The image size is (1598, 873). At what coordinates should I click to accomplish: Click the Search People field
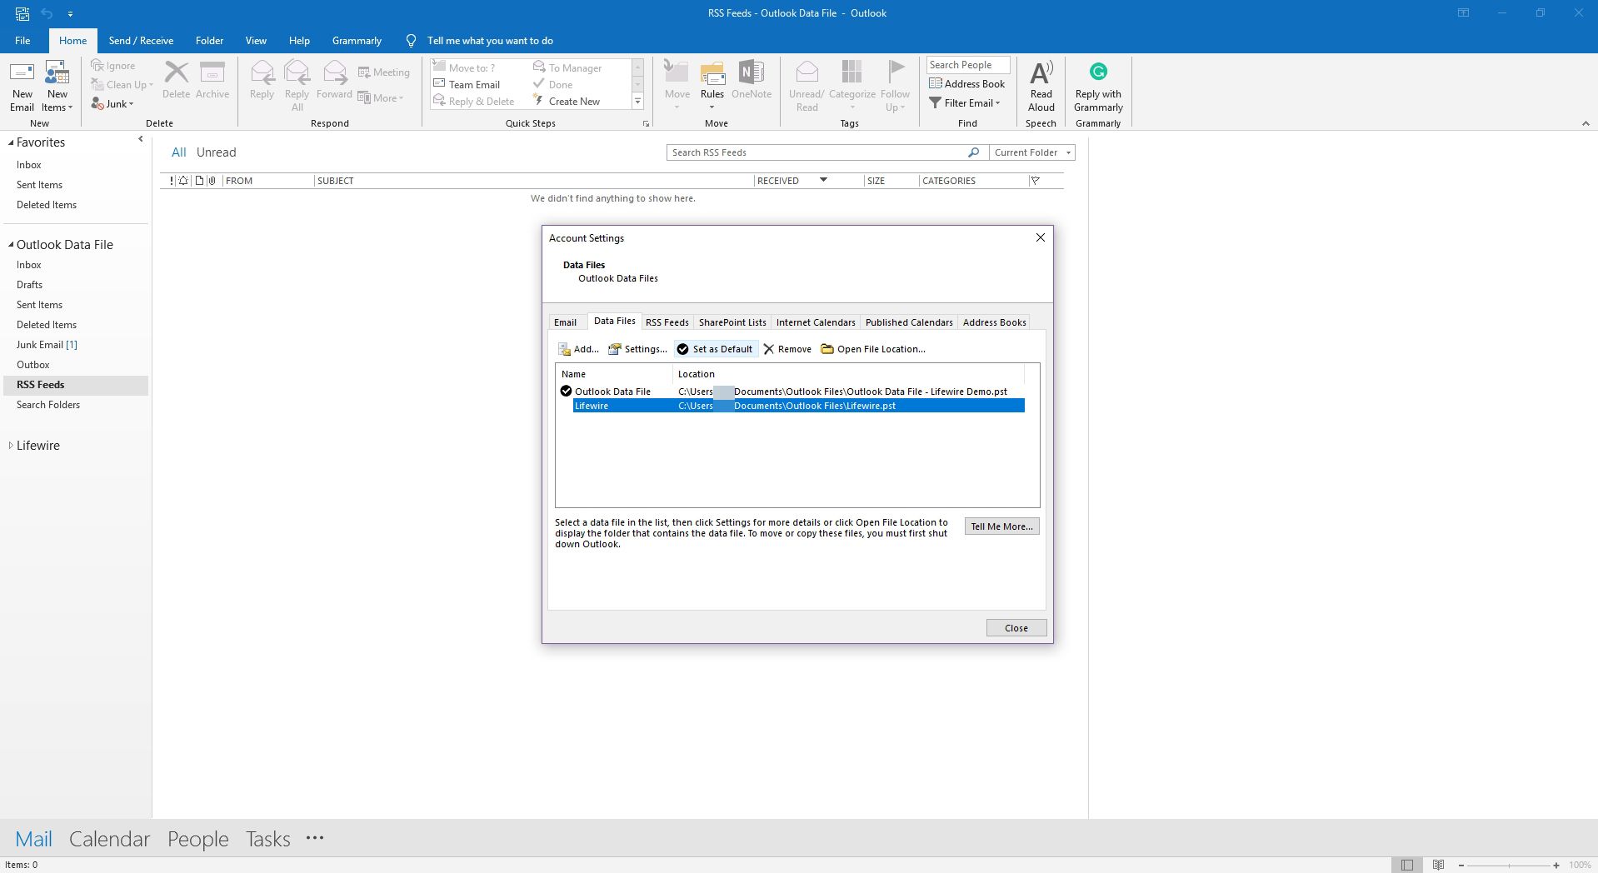(967, 65)
